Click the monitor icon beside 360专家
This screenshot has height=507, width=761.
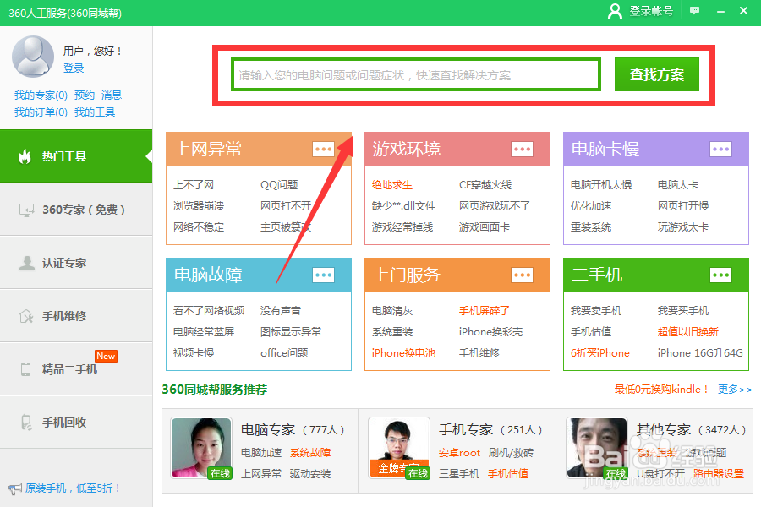26,210
